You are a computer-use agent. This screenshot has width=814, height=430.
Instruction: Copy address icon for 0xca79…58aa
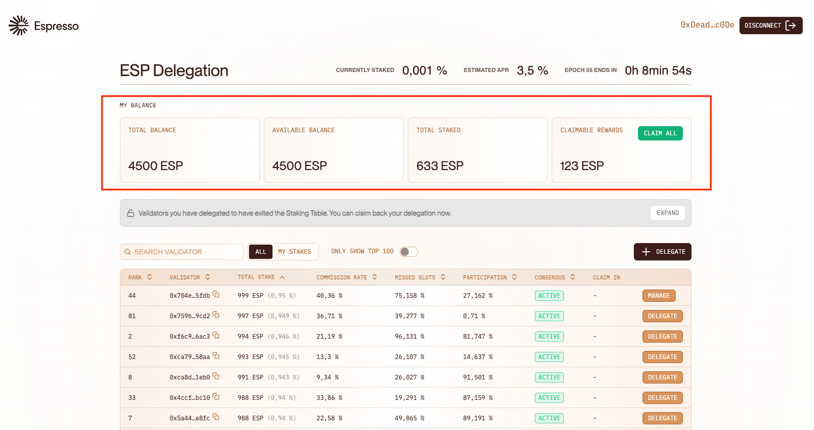[216, 356]
